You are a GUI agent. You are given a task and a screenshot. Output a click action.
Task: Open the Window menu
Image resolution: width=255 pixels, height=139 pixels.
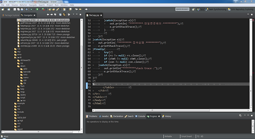pyautogui.click(x=64, y=5)
